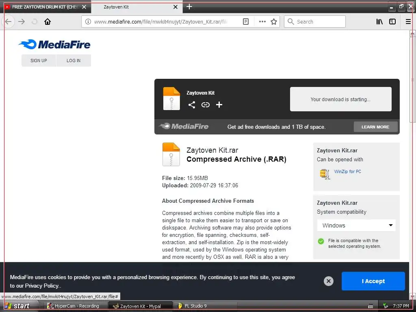This screenshot has width=416, height=312.
Task: Close the FREE ZAYTOVEN DRUM KIT tab
Action: [84, 7]
